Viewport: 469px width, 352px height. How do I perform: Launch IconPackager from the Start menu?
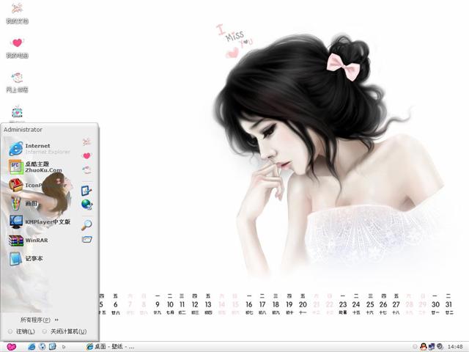coord(38,186)
